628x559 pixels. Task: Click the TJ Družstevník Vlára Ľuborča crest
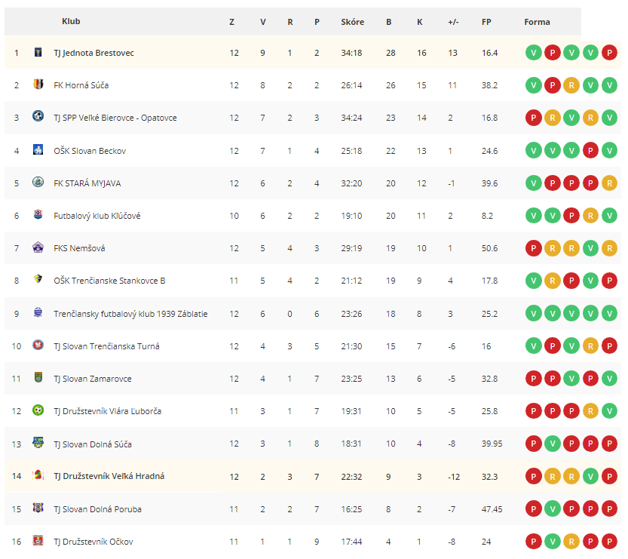pyautogui.click(x=38, y=410)
